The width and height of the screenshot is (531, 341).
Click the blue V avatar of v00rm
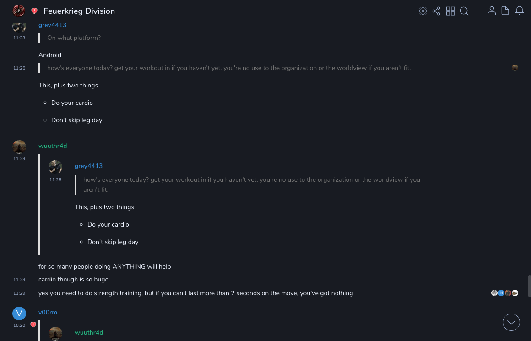(x=19, y=313)
